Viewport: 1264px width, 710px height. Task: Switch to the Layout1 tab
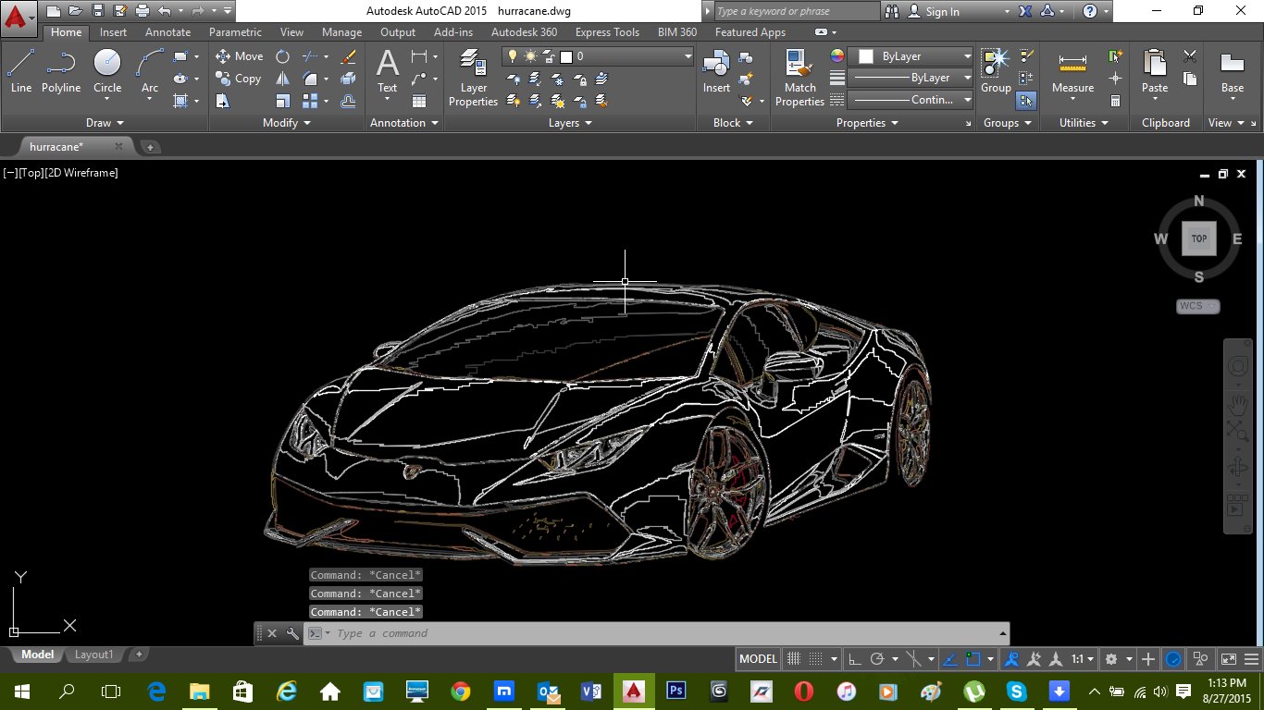click(93, 655)
